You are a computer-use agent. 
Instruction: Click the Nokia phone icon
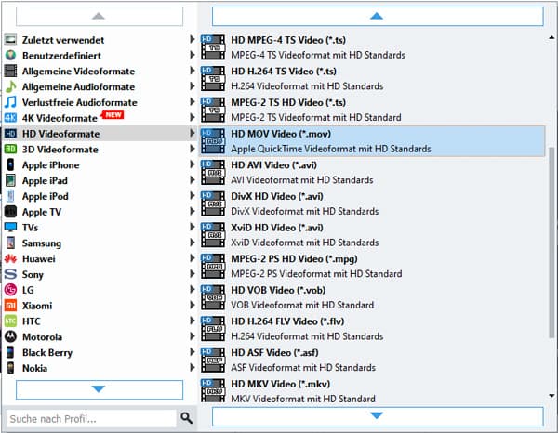point(10,368)
